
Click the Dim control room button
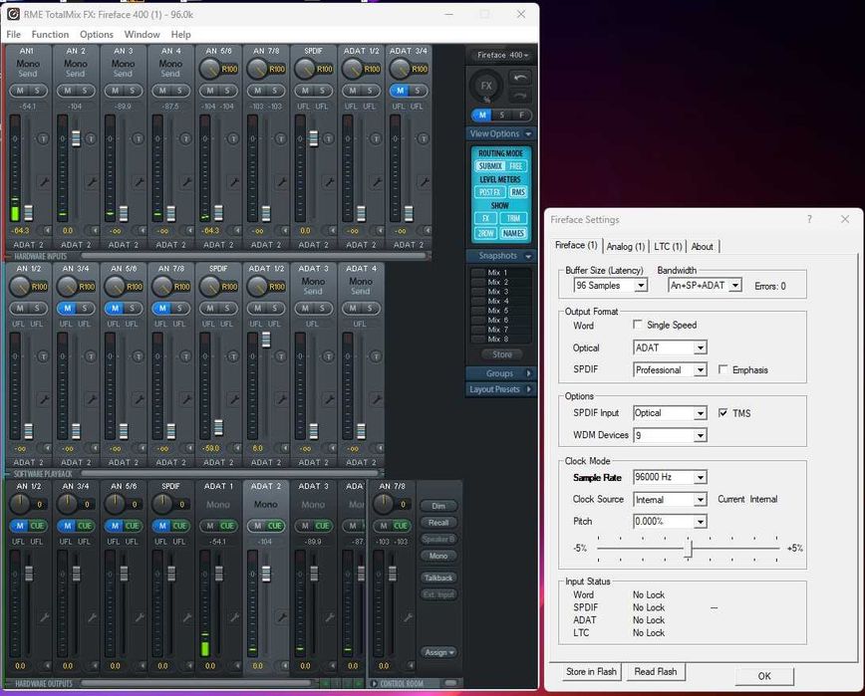pos(438,506)
